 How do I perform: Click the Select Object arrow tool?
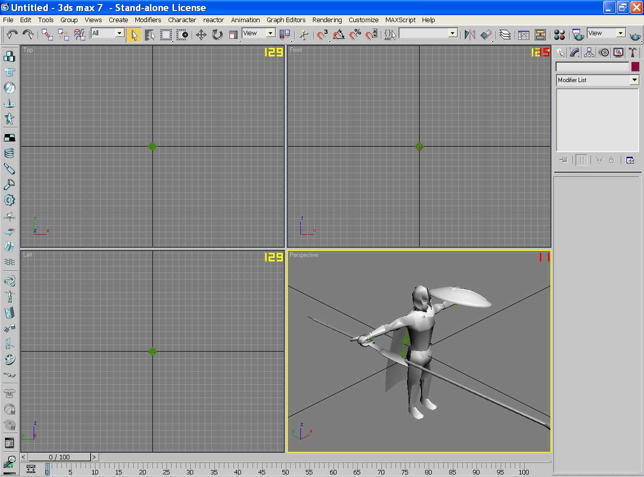[134, 34]
